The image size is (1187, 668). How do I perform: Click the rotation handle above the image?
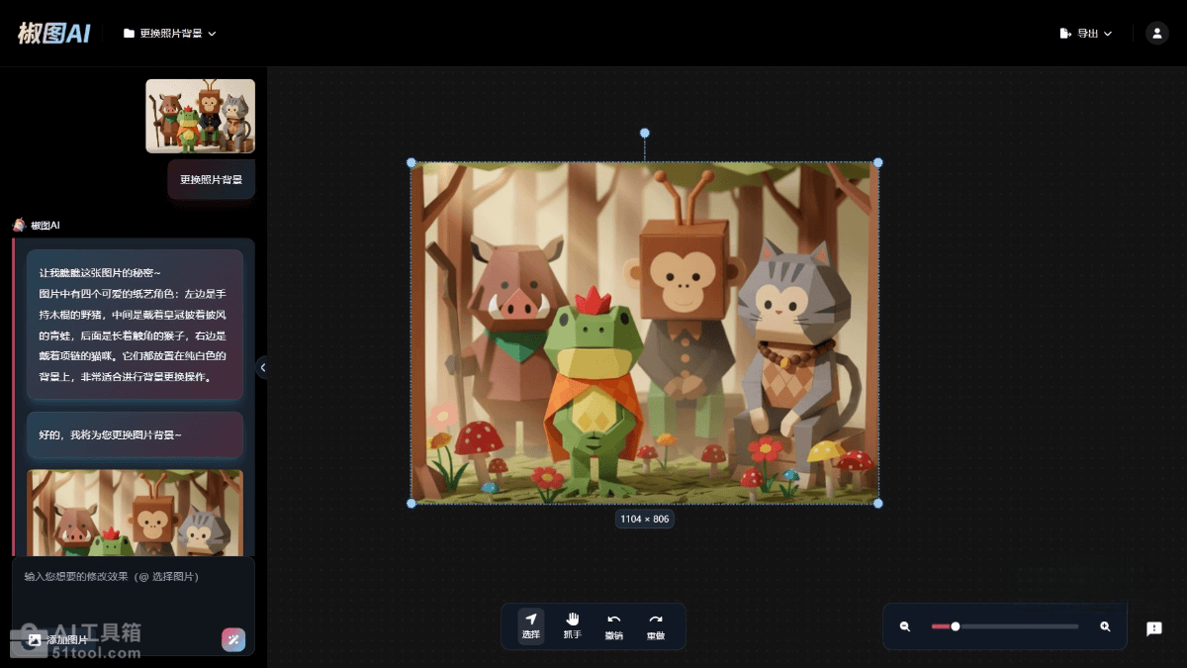coord(645,133)
